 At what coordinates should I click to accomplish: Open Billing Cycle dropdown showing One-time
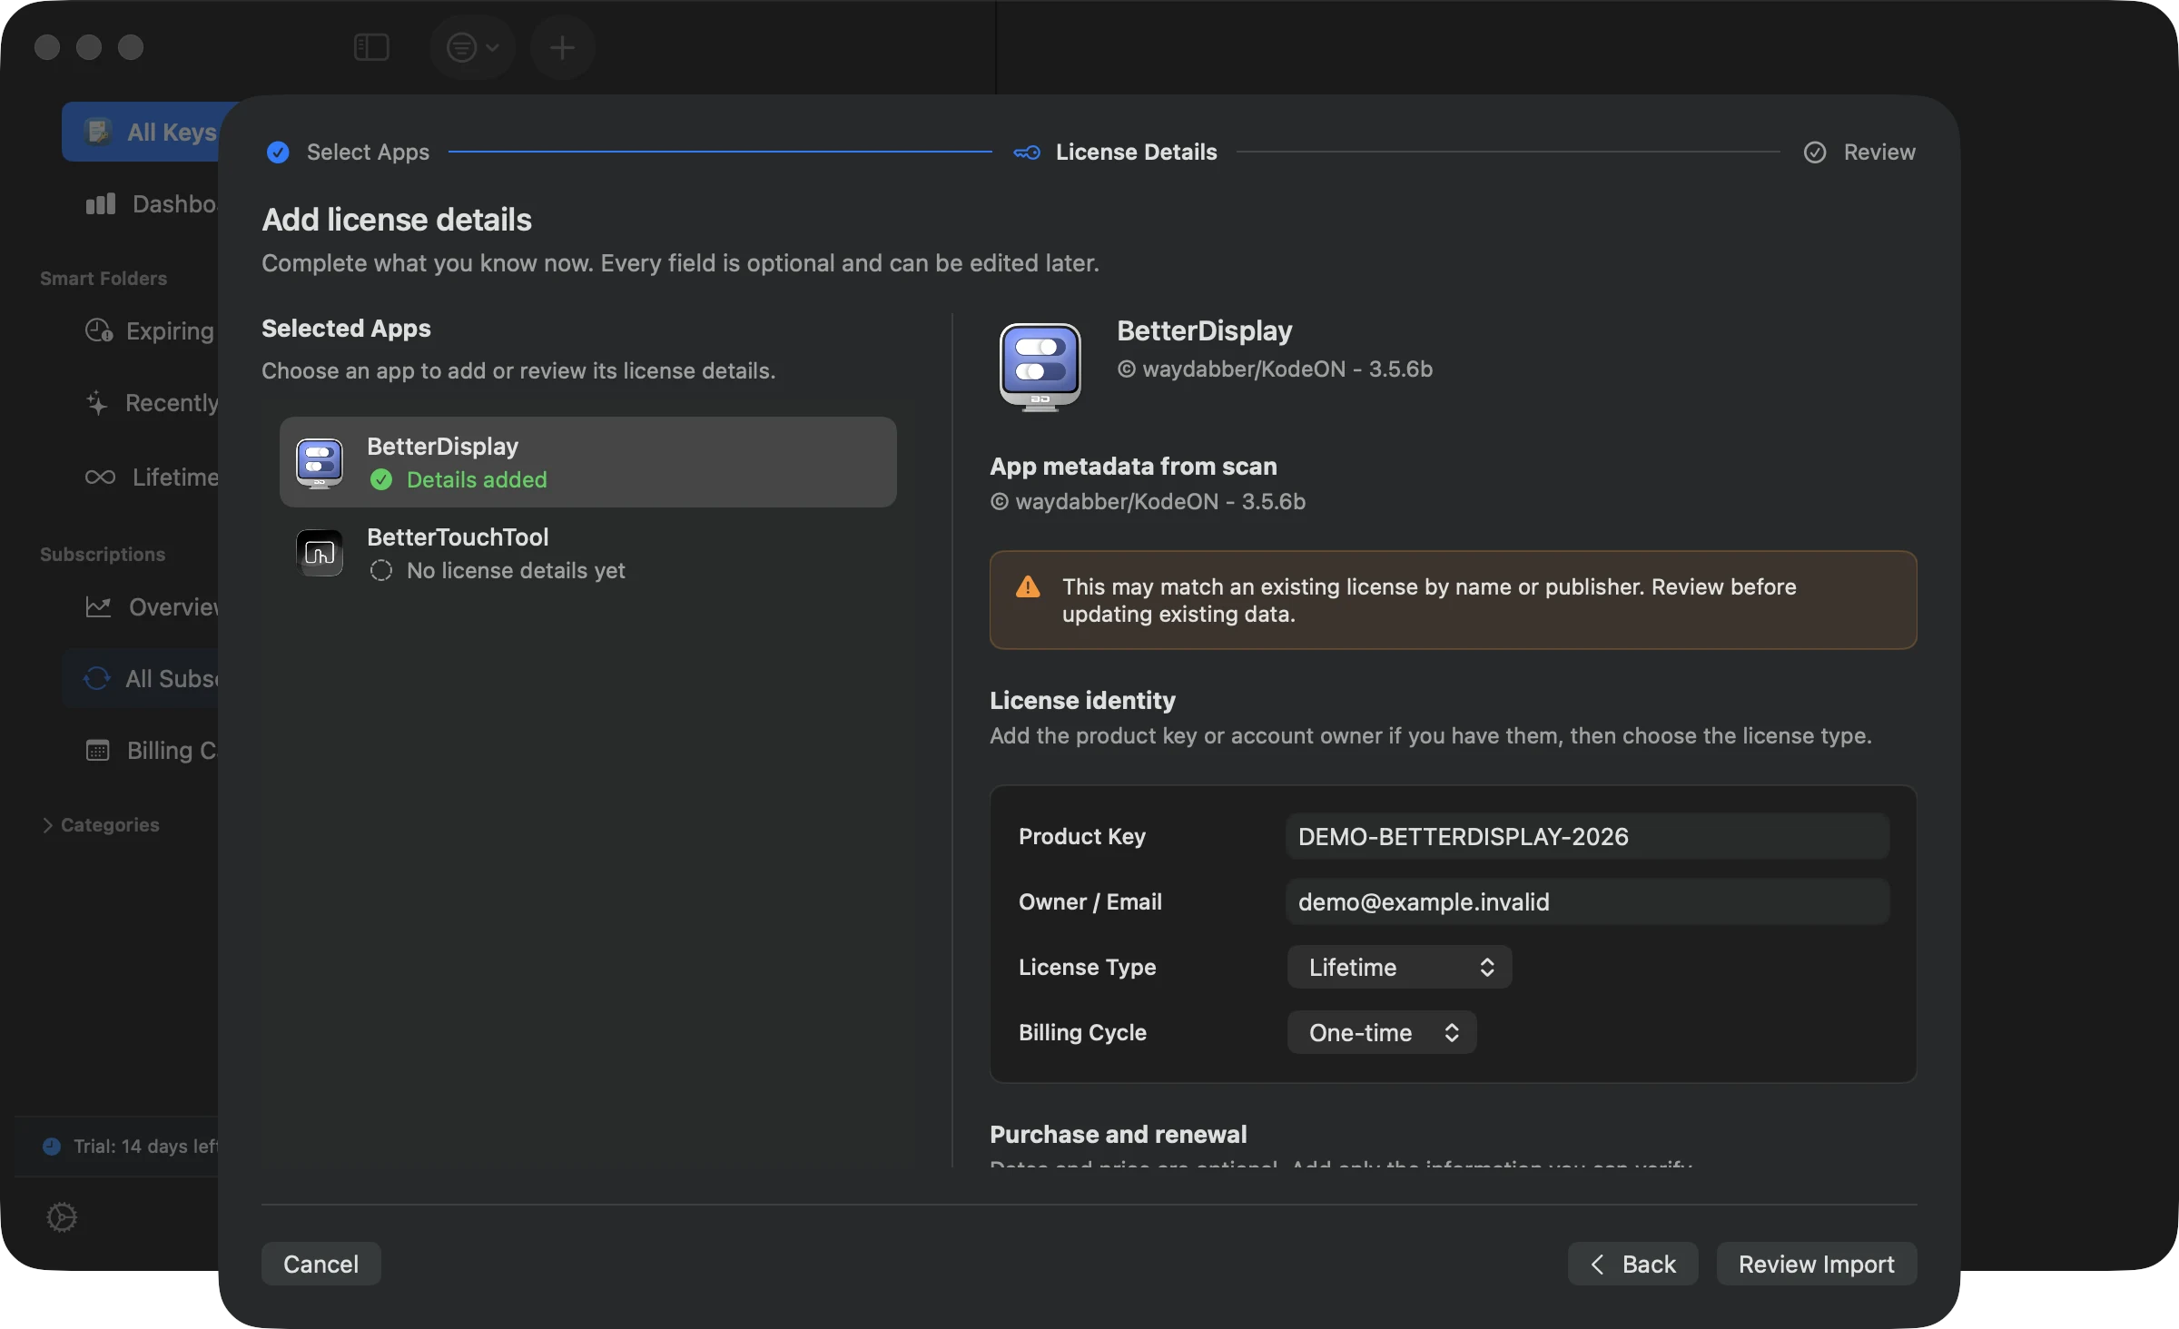(1382, 1032)
